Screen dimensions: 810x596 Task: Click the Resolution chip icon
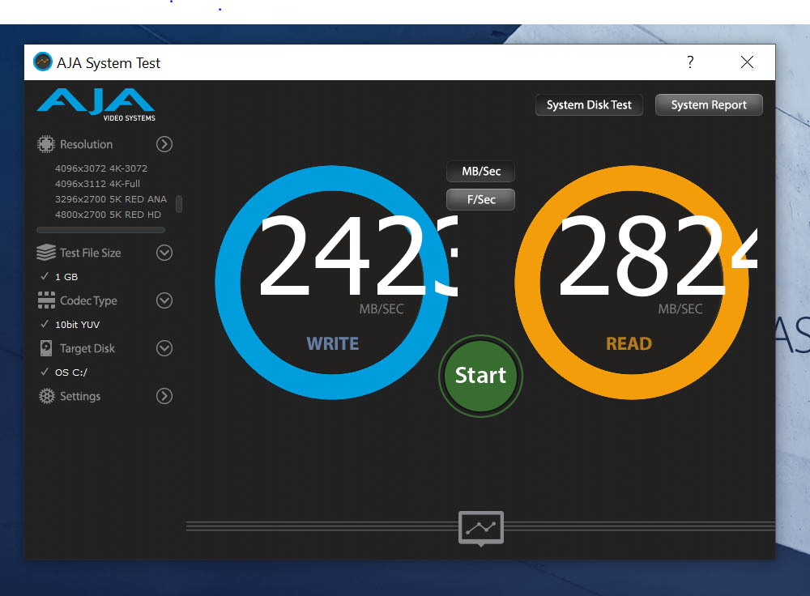coord(46,144)
